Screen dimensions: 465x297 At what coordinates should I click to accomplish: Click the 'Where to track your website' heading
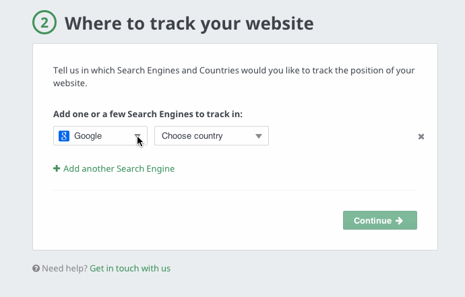(189, 24)
